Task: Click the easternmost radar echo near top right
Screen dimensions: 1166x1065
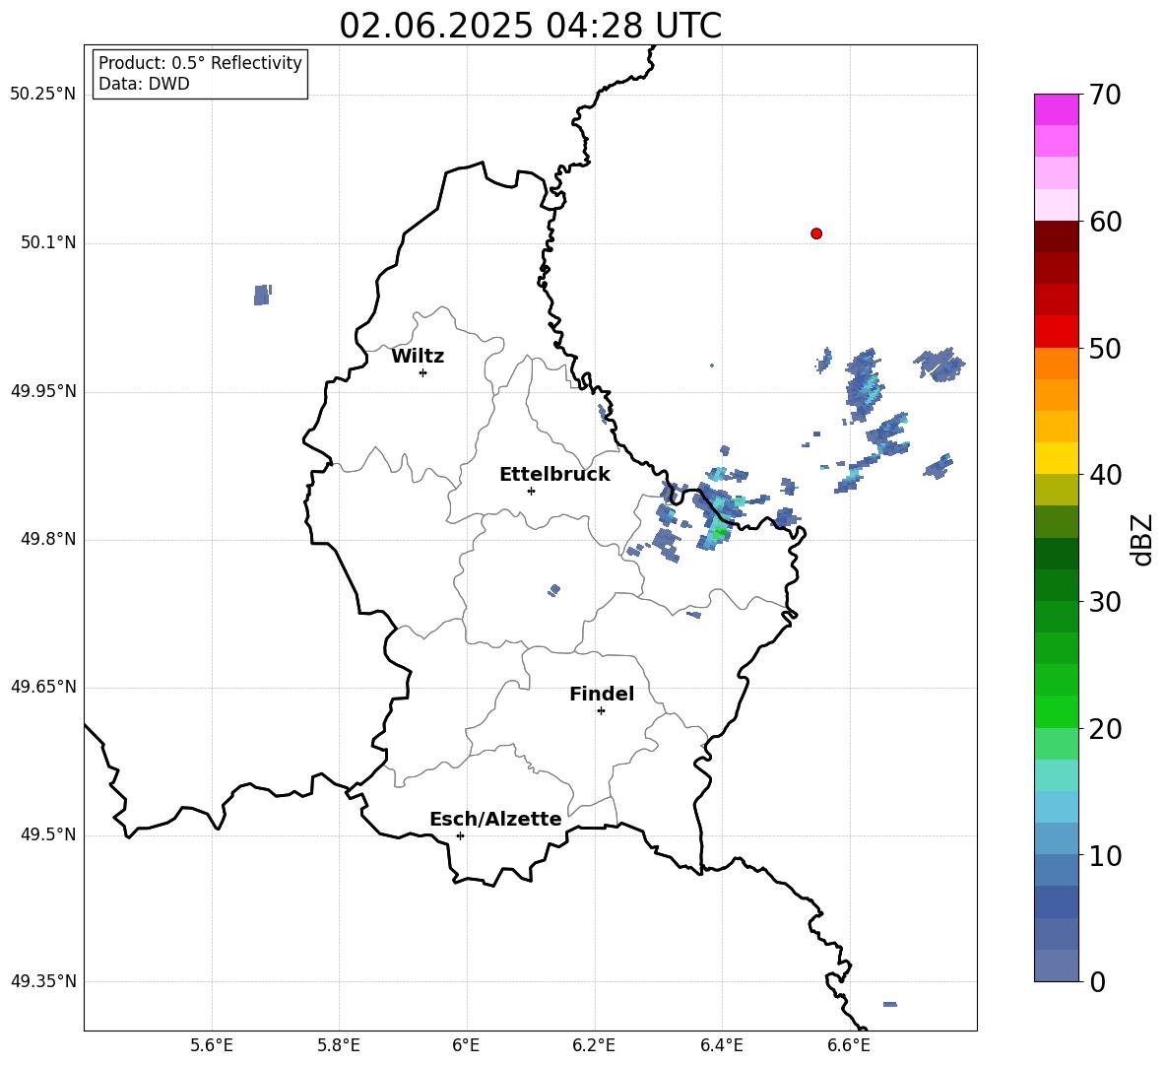Action: click(x=939, y=365)
